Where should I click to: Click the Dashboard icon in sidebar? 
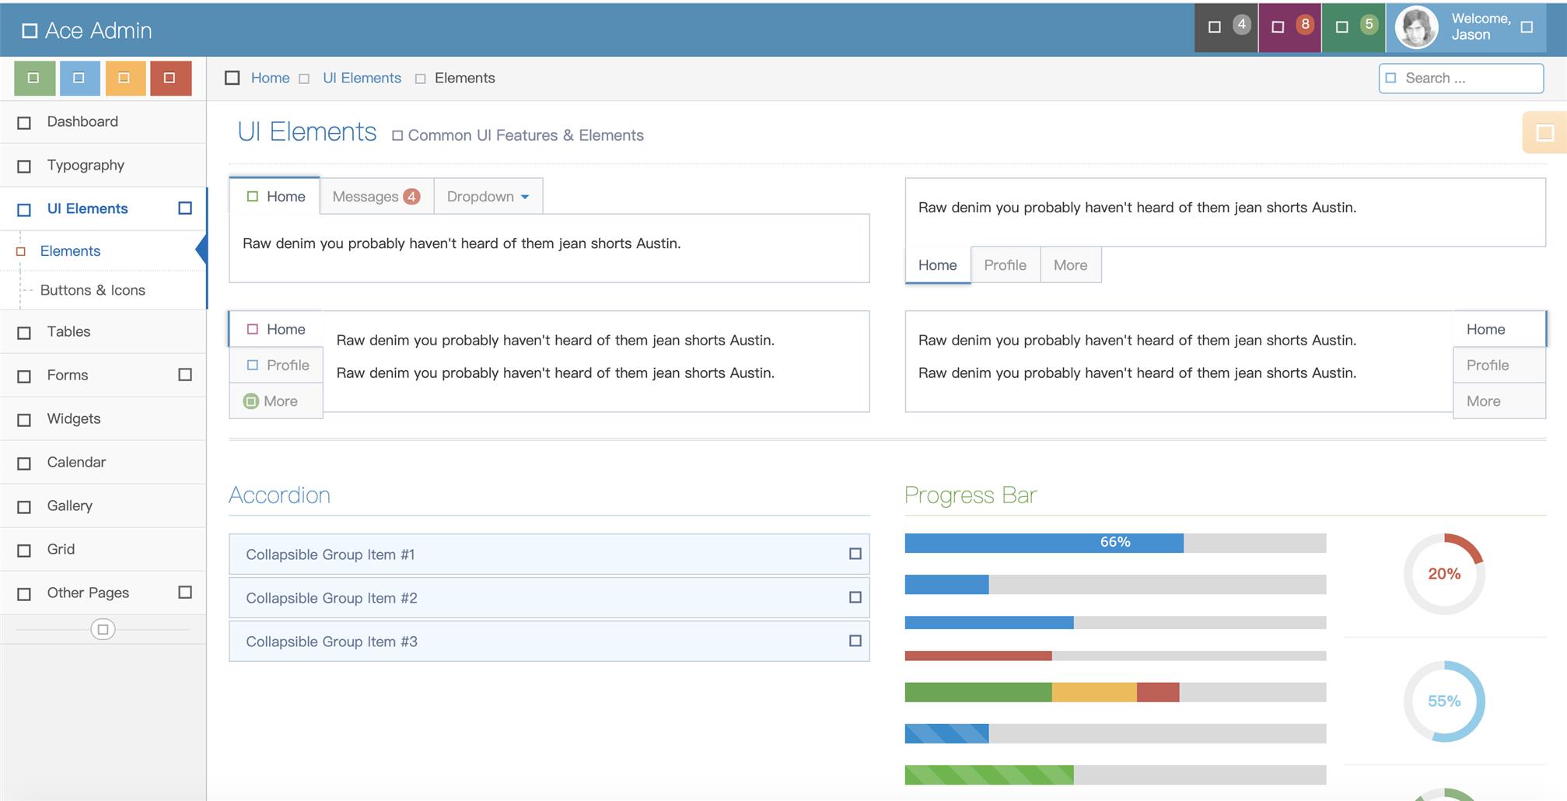[24, 123]
